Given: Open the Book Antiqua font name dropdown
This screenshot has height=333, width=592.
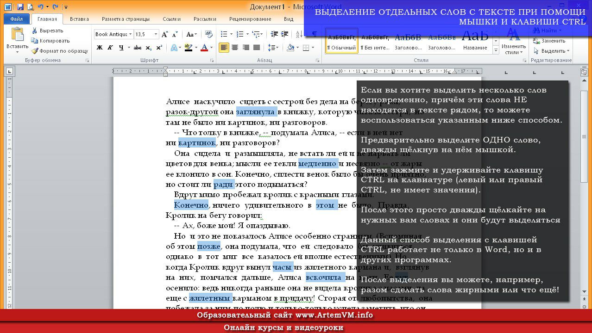Looking at the screenshot, I should point(131,34).
